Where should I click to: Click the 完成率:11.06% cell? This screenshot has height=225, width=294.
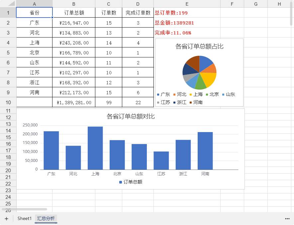click(x=187, y=33)
